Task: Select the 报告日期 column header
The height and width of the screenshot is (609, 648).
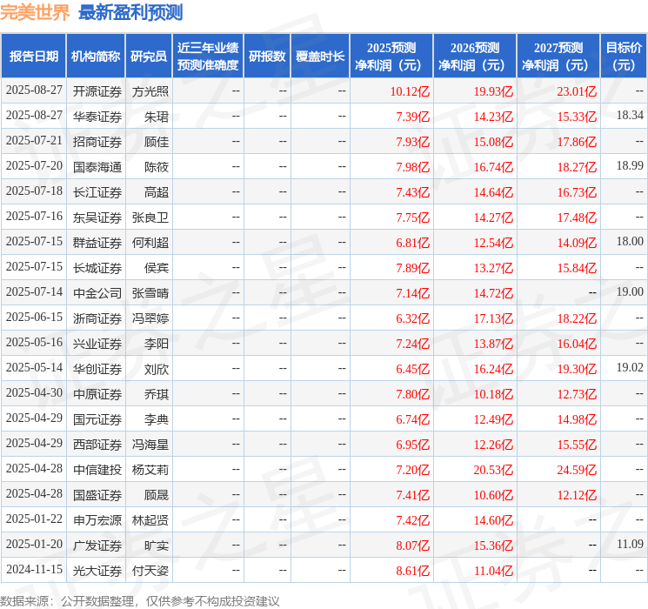Action: tap(33, 57)
